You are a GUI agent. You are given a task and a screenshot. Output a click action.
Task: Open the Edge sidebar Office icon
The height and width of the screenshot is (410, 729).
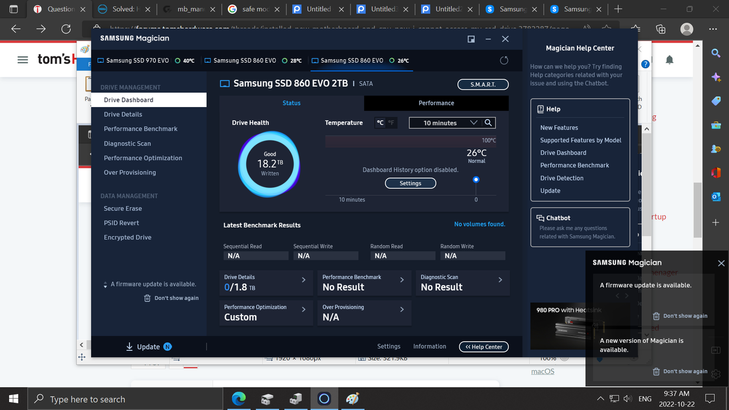point(716,173)
